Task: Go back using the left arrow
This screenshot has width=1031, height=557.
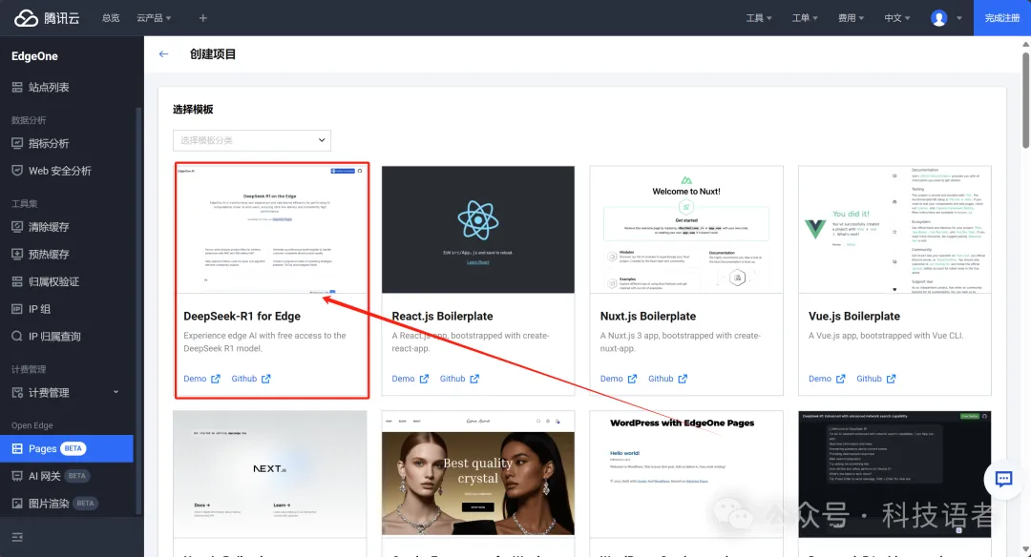Action: (164, 53)
